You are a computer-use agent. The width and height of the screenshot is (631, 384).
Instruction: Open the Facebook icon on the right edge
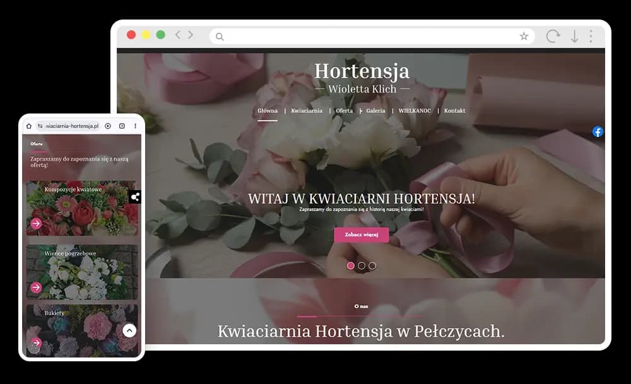pos(598,132)
